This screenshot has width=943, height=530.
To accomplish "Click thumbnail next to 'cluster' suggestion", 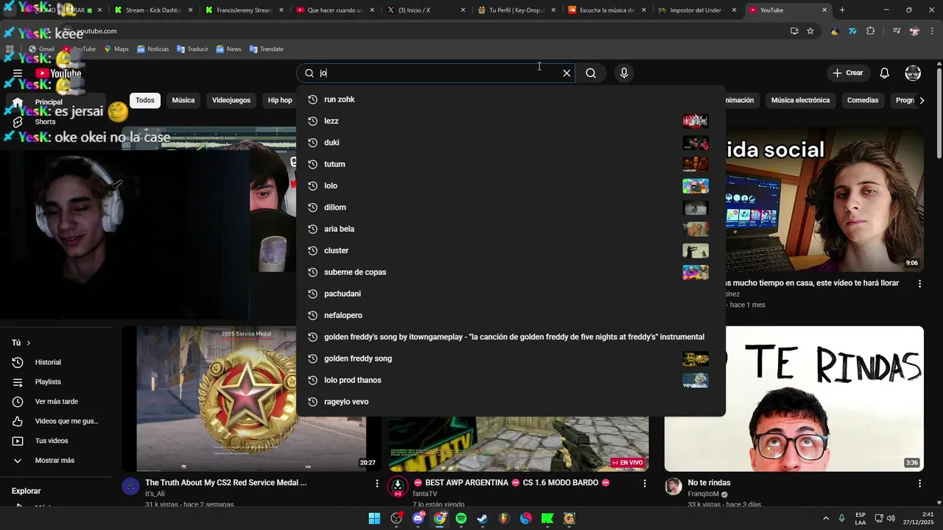I will (x=695, y=250).
